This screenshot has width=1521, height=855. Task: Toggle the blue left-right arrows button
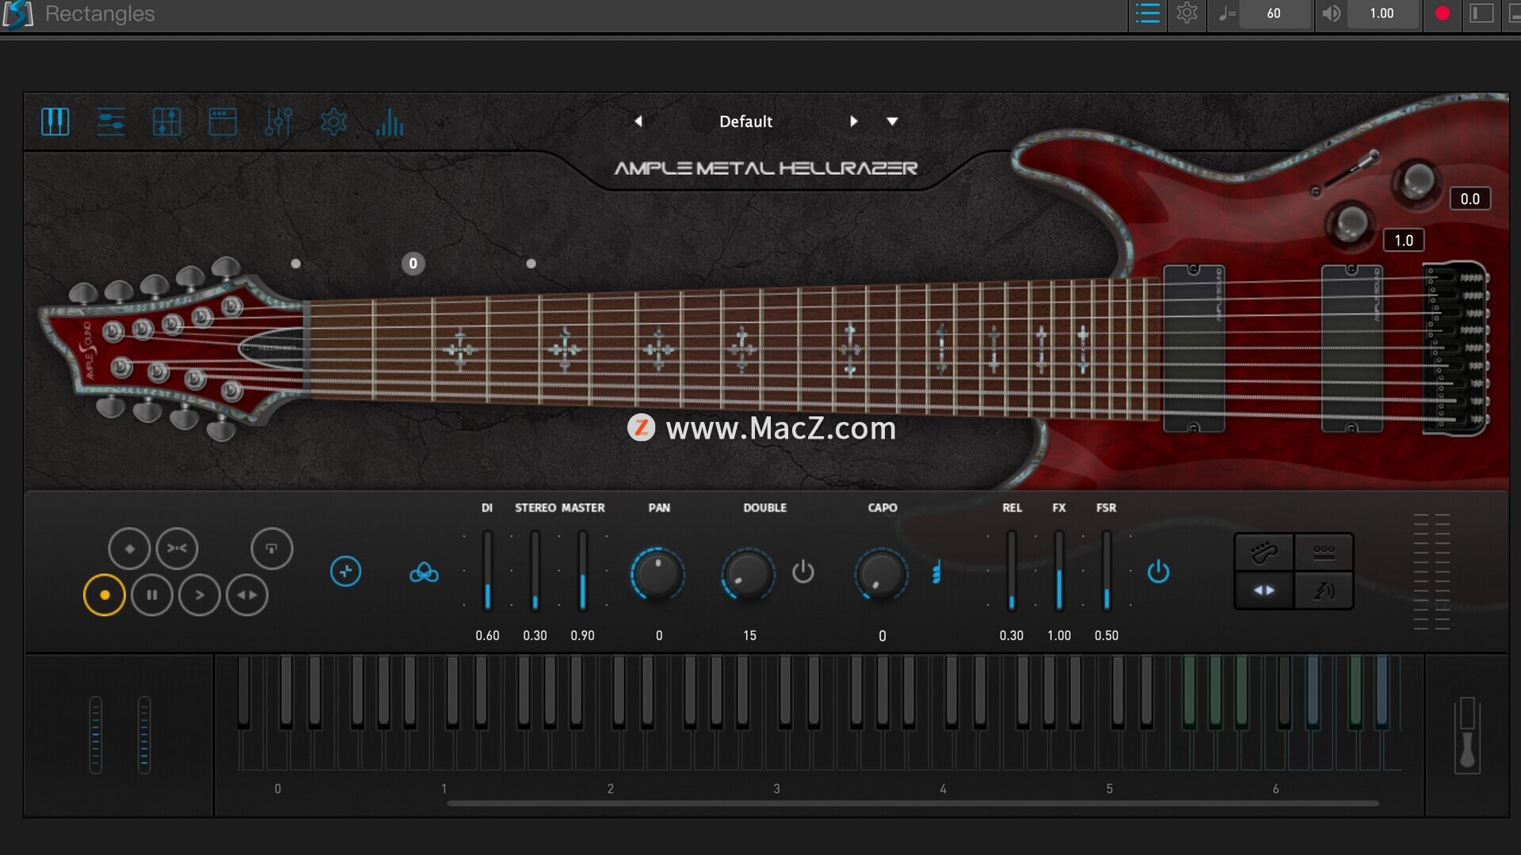tap(1264, 591)
